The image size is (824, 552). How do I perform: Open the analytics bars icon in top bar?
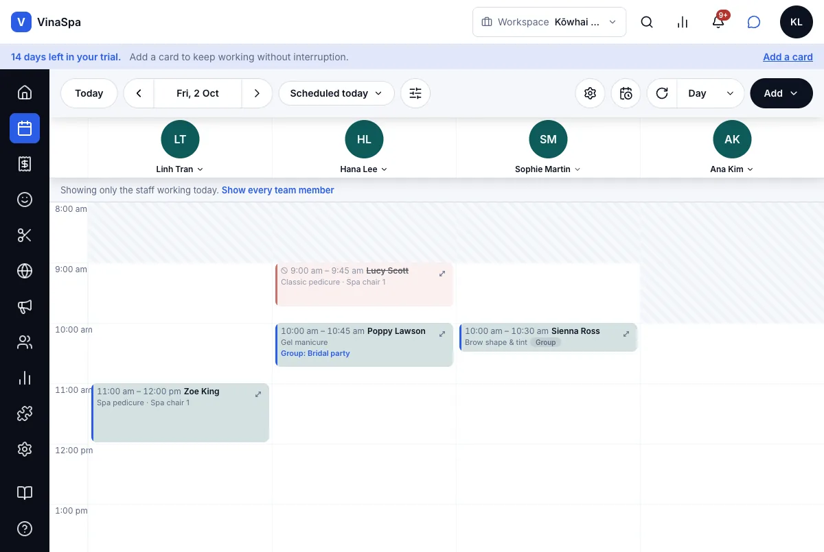(683, 22)
